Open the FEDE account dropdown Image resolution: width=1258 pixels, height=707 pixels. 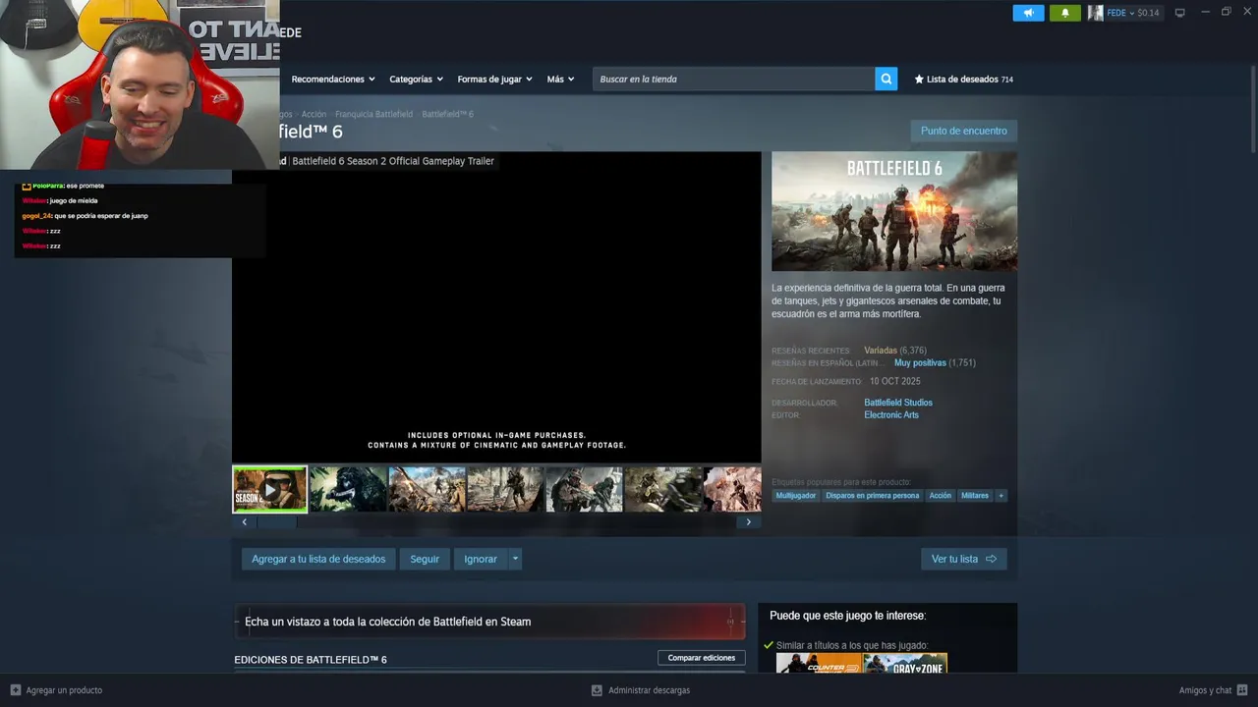1120,13
